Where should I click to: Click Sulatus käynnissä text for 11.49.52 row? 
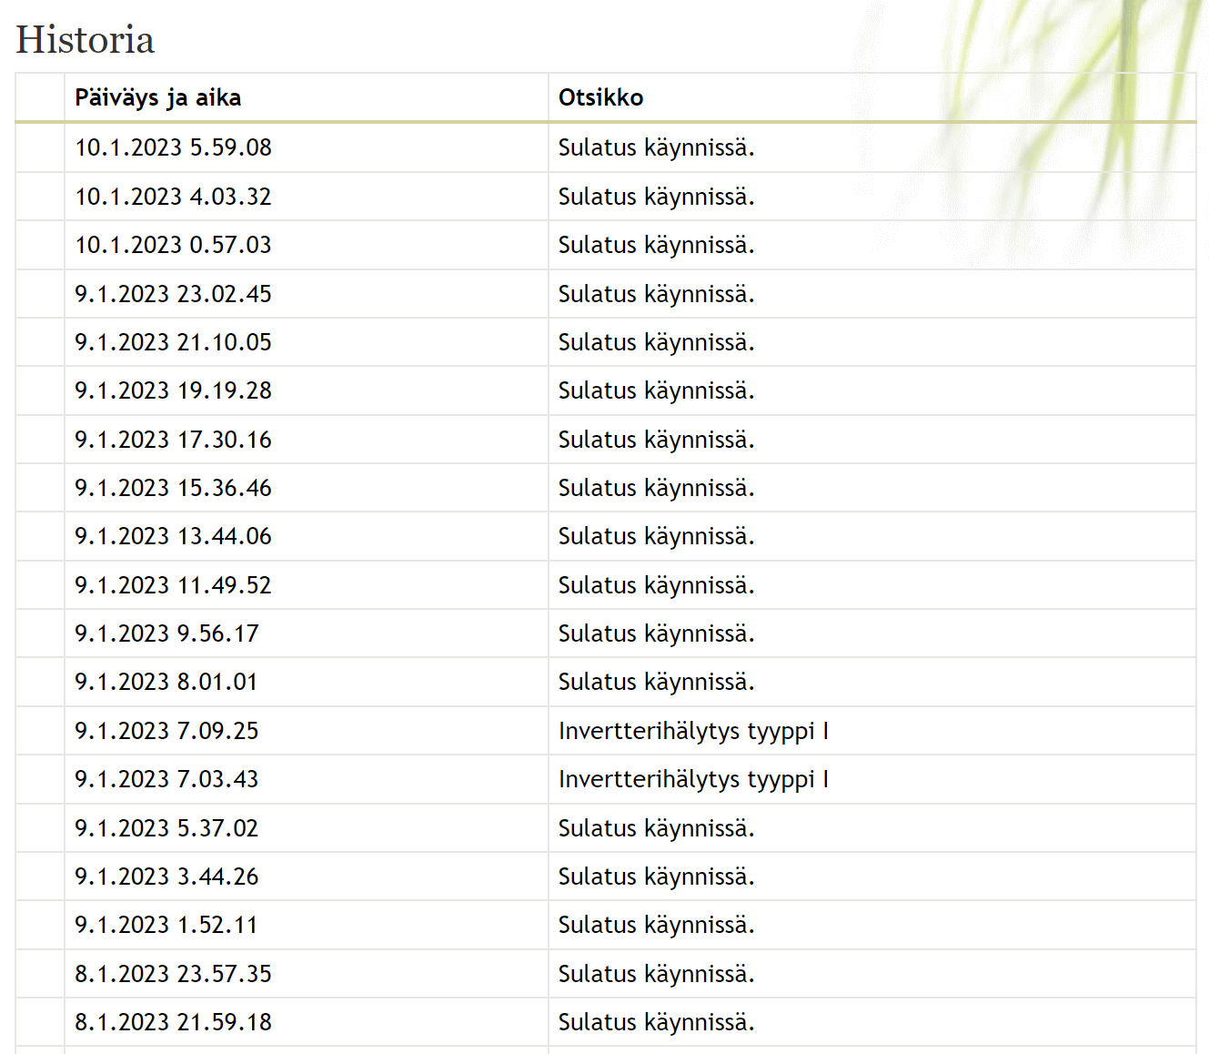[x=656, y=585]
